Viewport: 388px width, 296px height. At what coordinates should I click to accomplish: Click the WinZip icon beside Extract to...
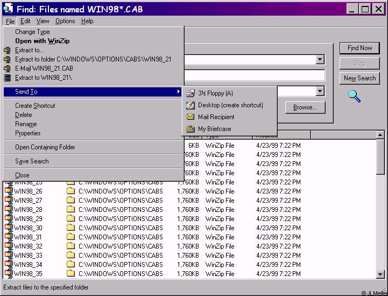coord(7,50)
